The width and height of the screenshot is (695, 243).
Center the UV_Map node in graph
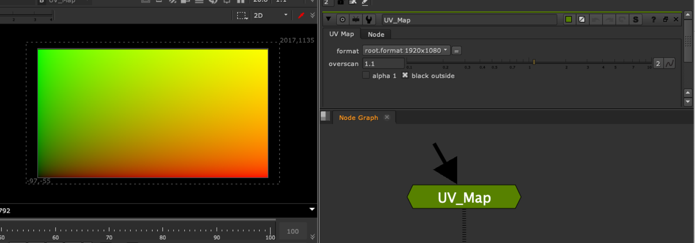pyautogui.click(x=342, y=19)
